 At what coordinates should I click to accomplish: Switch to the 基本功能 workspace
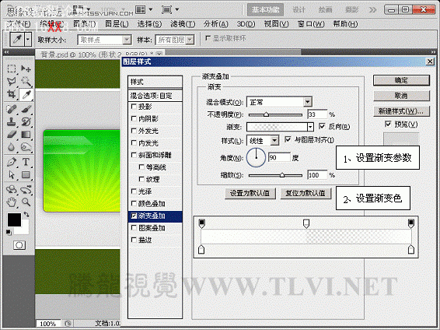pyautogui.click(x=265, y=10)
